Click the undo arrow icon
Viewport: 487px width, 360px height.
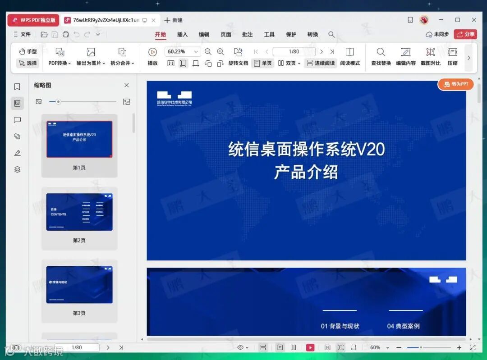point(76,34)
